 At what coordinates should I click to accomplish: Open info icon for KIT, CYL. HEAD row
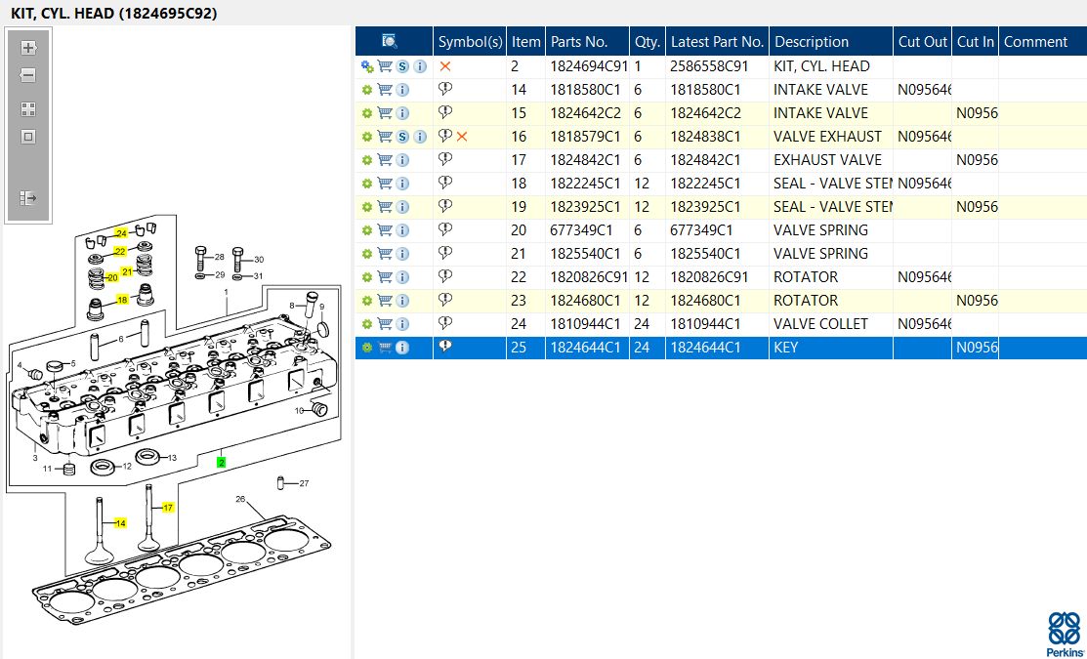click(x=420, y=66)
